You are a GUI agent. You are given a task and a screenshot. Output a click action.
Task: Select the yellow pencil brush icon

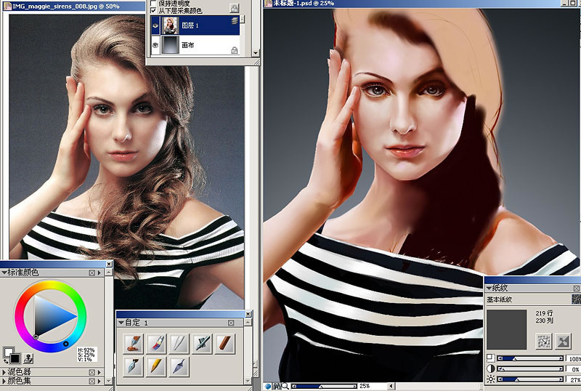[156, 366]
